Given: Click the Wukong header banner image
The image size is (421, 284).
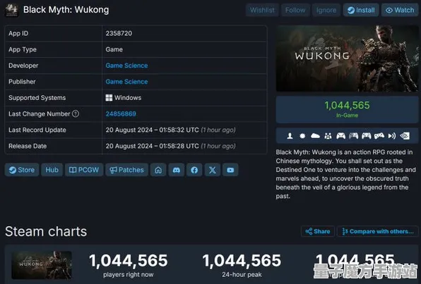Looking at the screenshot, I should tap(347, 58).
